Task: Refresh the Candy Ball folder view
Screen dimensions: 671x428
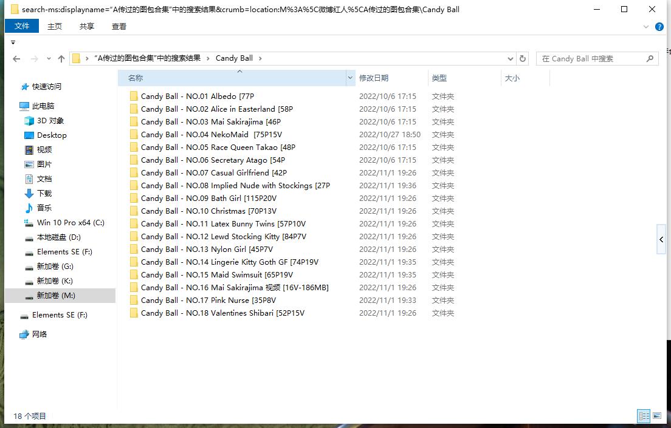Action: pyautogui.click(x=523, y=58)
